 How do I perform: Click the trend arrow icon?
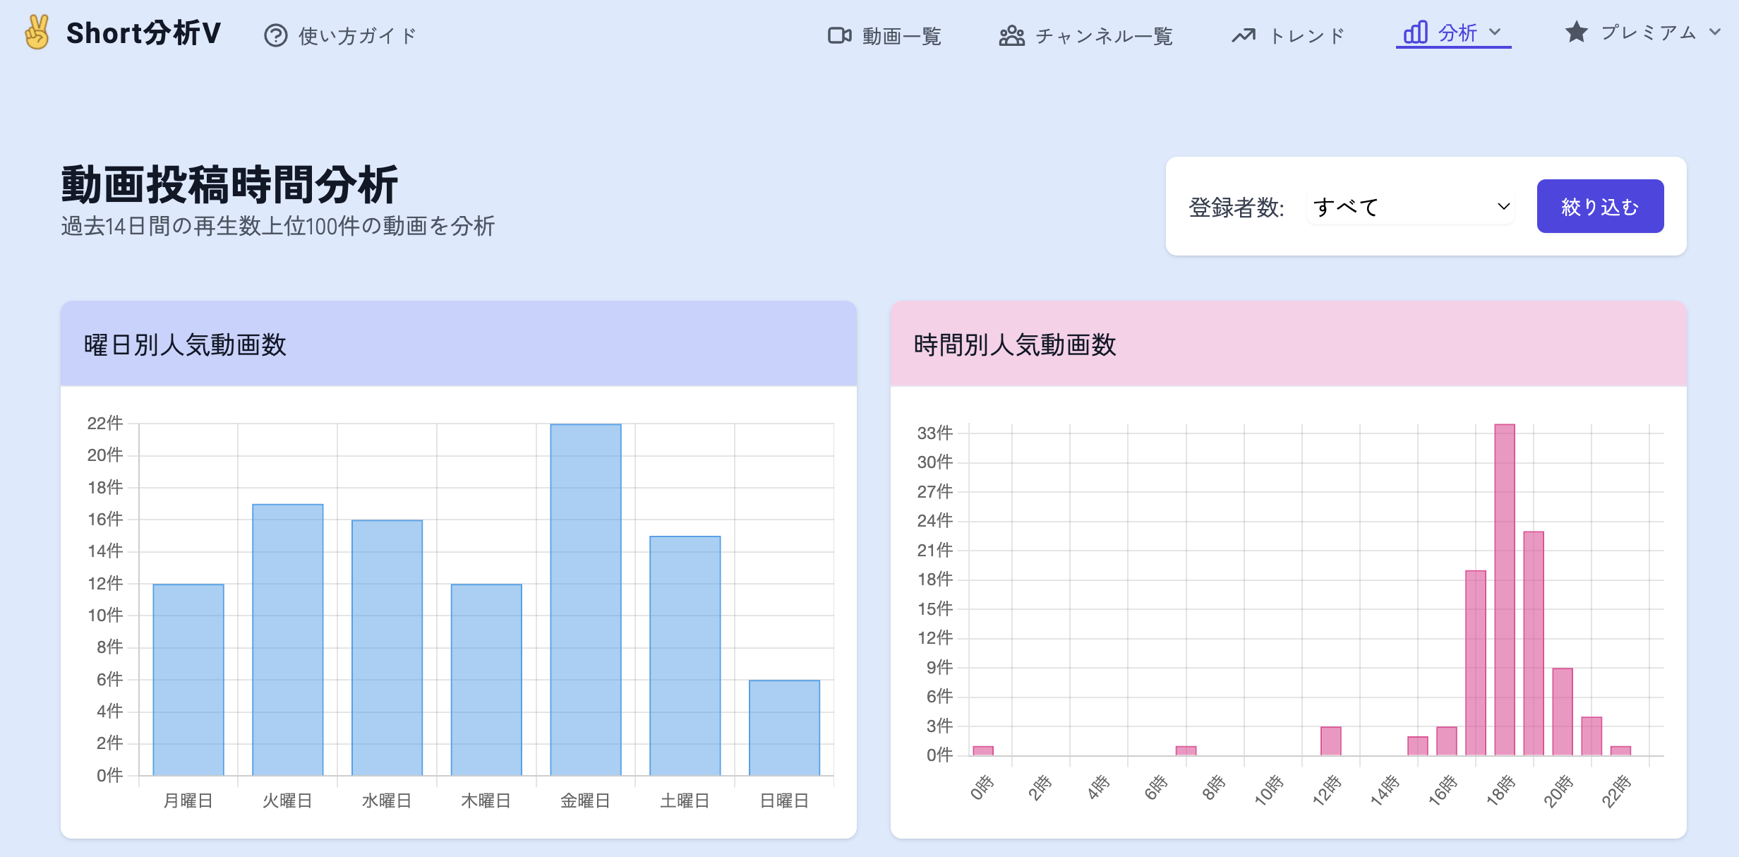point(1244,35)
